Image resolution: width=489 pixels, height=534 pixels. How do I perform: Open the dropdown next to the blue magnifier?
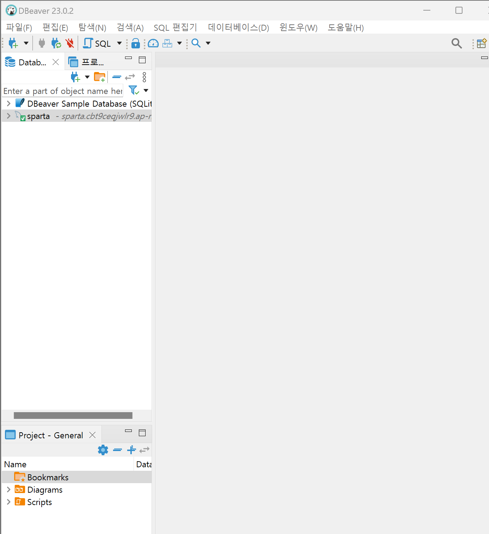click(x=208, y=43)
